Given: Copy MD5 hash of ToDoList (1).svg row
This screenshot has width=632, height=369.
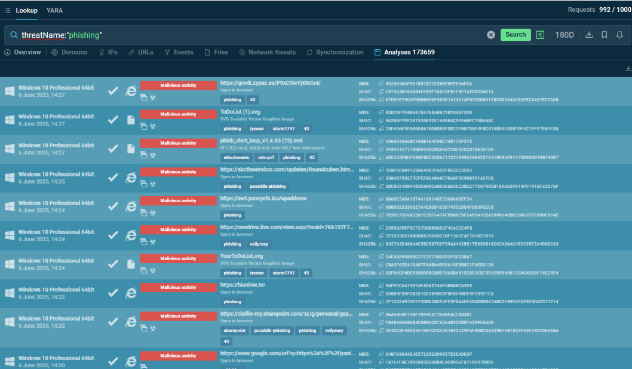Looking at the screenshot, I should point(381,112).
